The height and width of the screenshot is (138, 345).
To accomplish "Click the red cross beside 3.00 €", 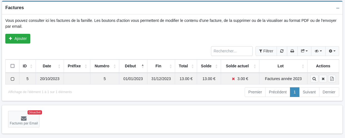I will (x=234, y=79).
